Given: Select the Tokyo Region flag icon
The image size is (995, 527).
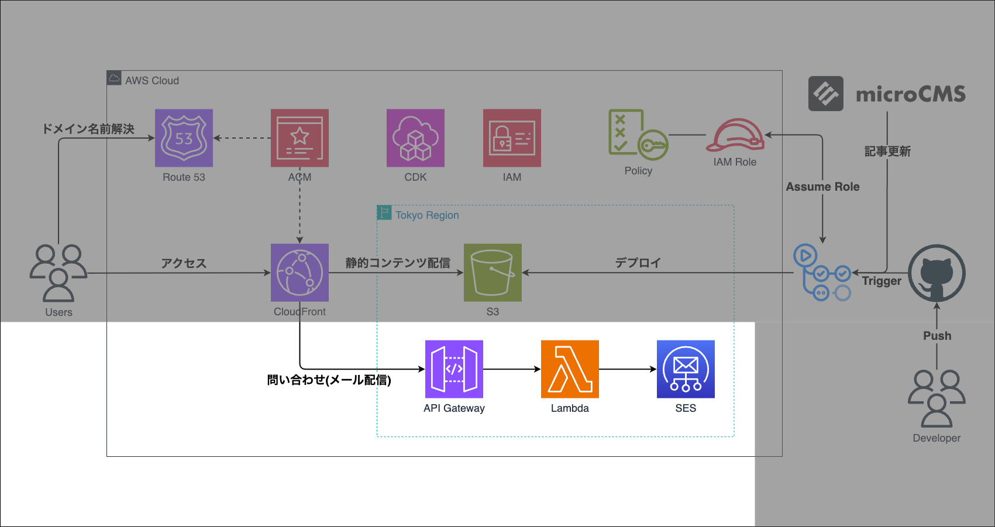Looking at the screenshot, I should [384, 212].
